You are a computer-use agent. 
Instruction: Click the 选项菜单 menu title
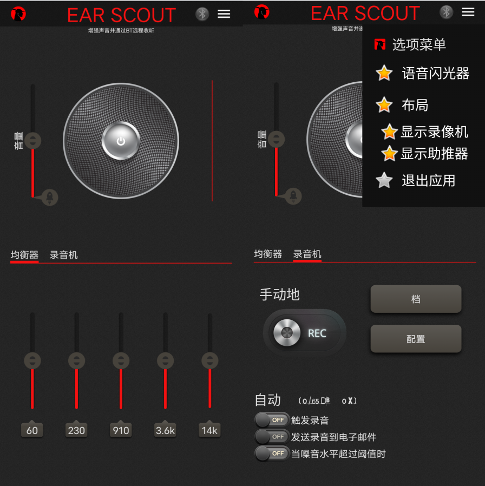(x=419, y=44)
